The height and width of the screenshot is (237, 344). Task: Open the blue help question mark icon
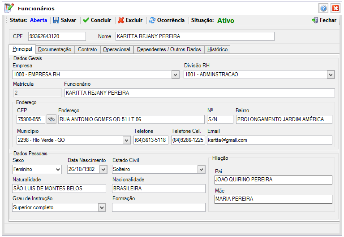[323, 8]
